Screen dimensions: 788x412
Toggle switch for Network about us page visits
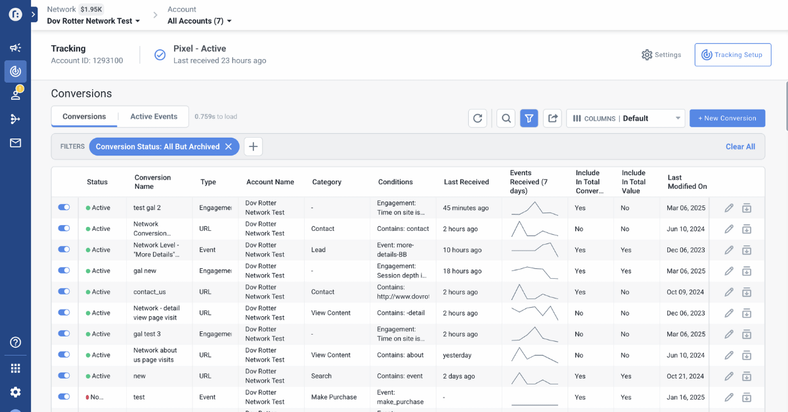(x=64, y=354)
